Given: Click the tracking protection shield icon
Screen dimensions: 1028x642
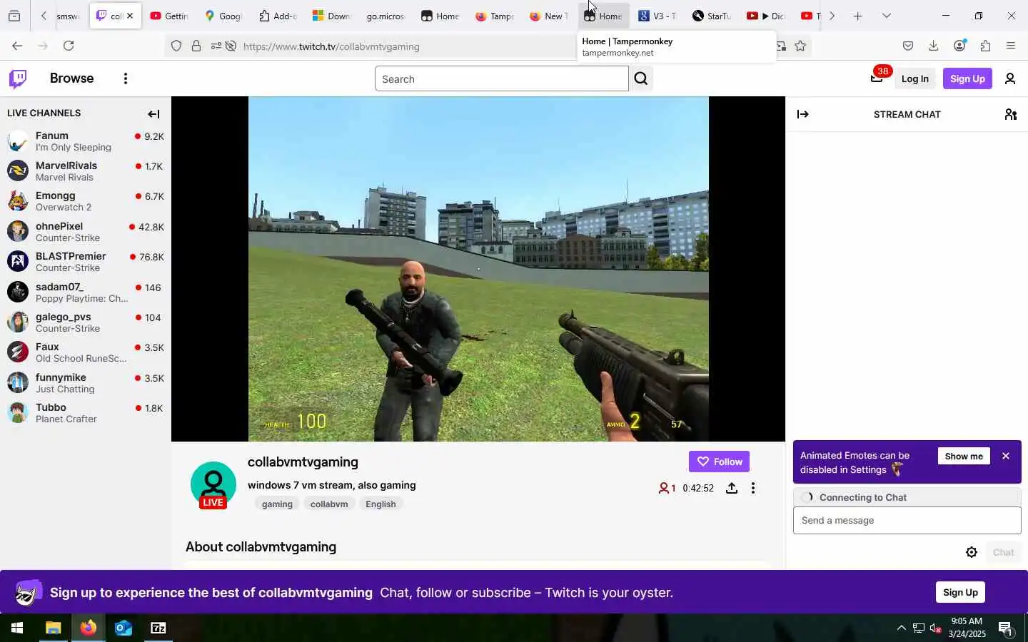Looking at the screenshot, I should [176, 46].
